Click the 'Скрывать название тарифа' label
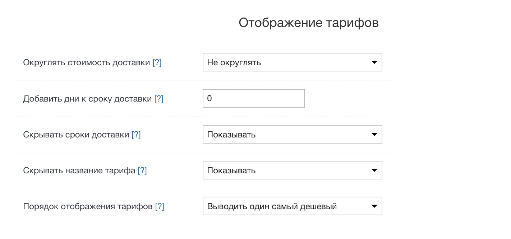This screenshot has height=239, width=511. click(x=79, y=171)
